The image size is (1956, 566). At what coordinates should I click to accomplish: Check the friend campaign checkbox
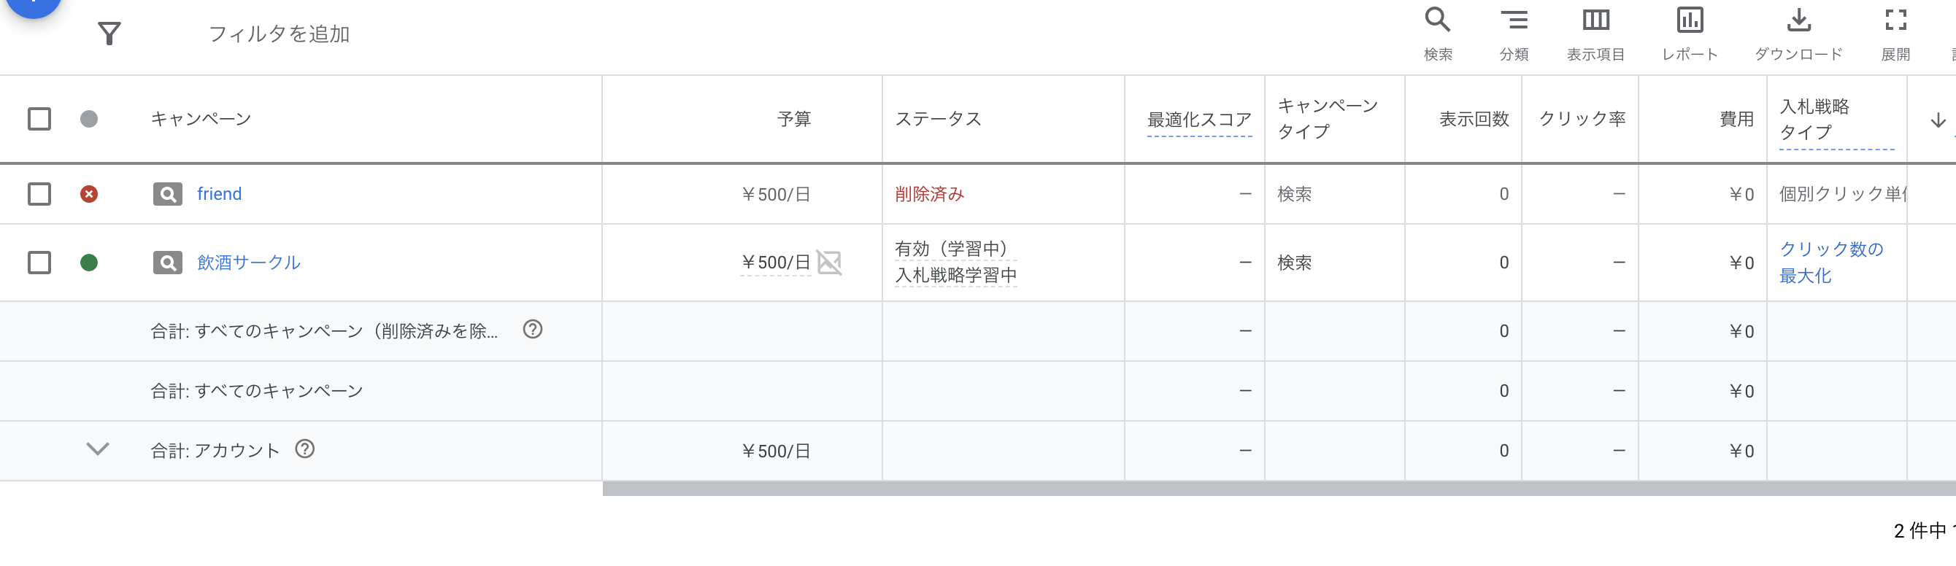[39, 194]
